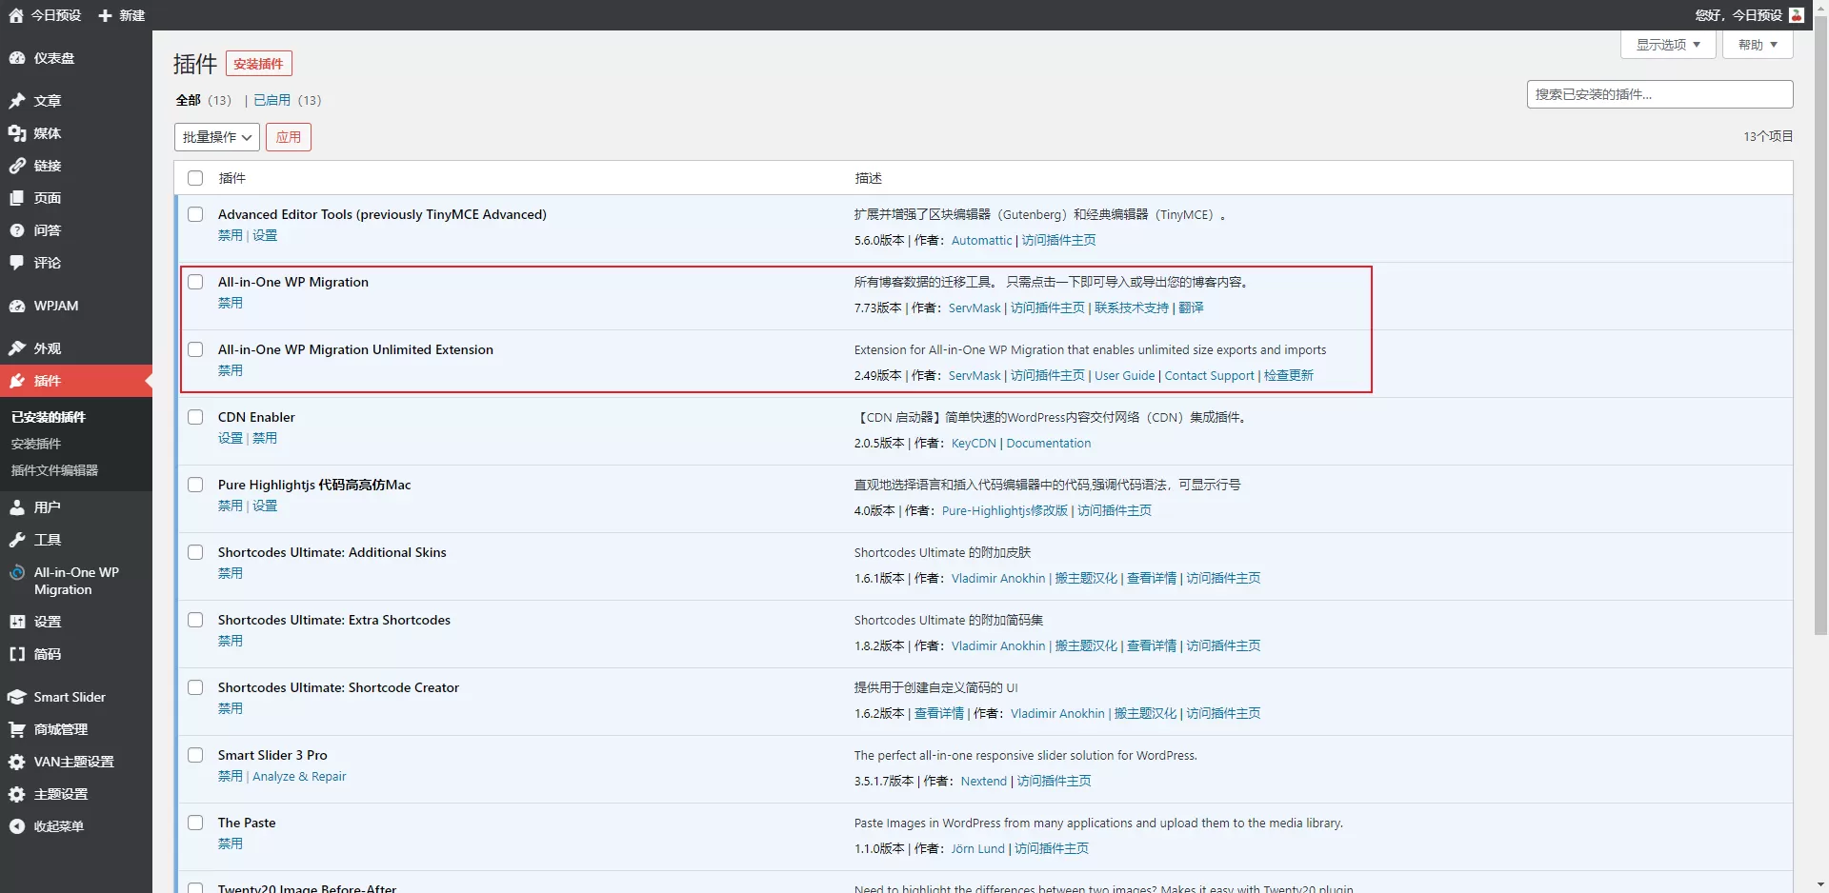Viewport: 1829px width, 893px height.
Task: Click the 外观 paintbrush icon
Action: coord(17,348)
